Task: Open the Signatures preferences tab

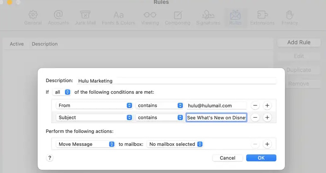Action: (x=208, y=18)
